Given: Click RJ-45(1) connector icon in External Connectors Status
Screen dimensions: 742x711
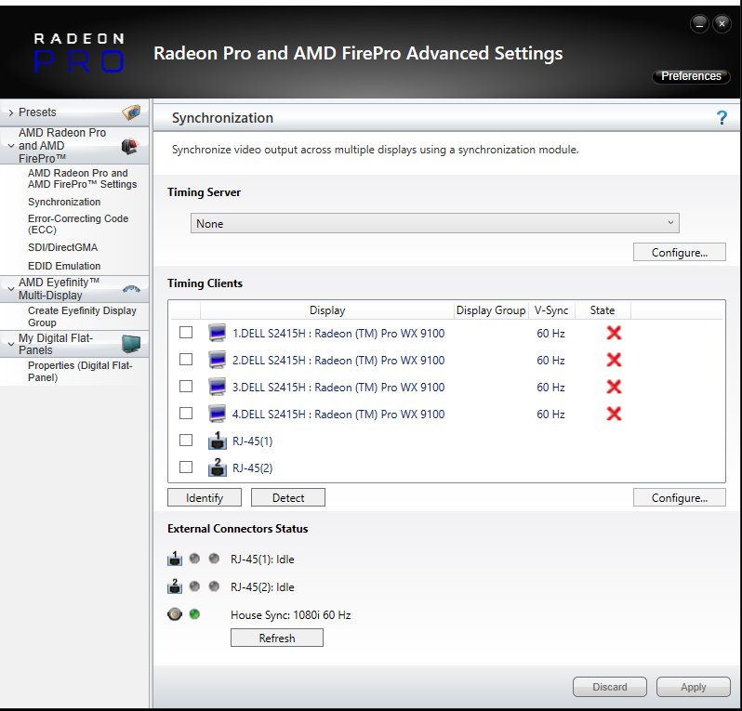Looking at the screenshot, I should pyautogui.click(x=175, y=559).
